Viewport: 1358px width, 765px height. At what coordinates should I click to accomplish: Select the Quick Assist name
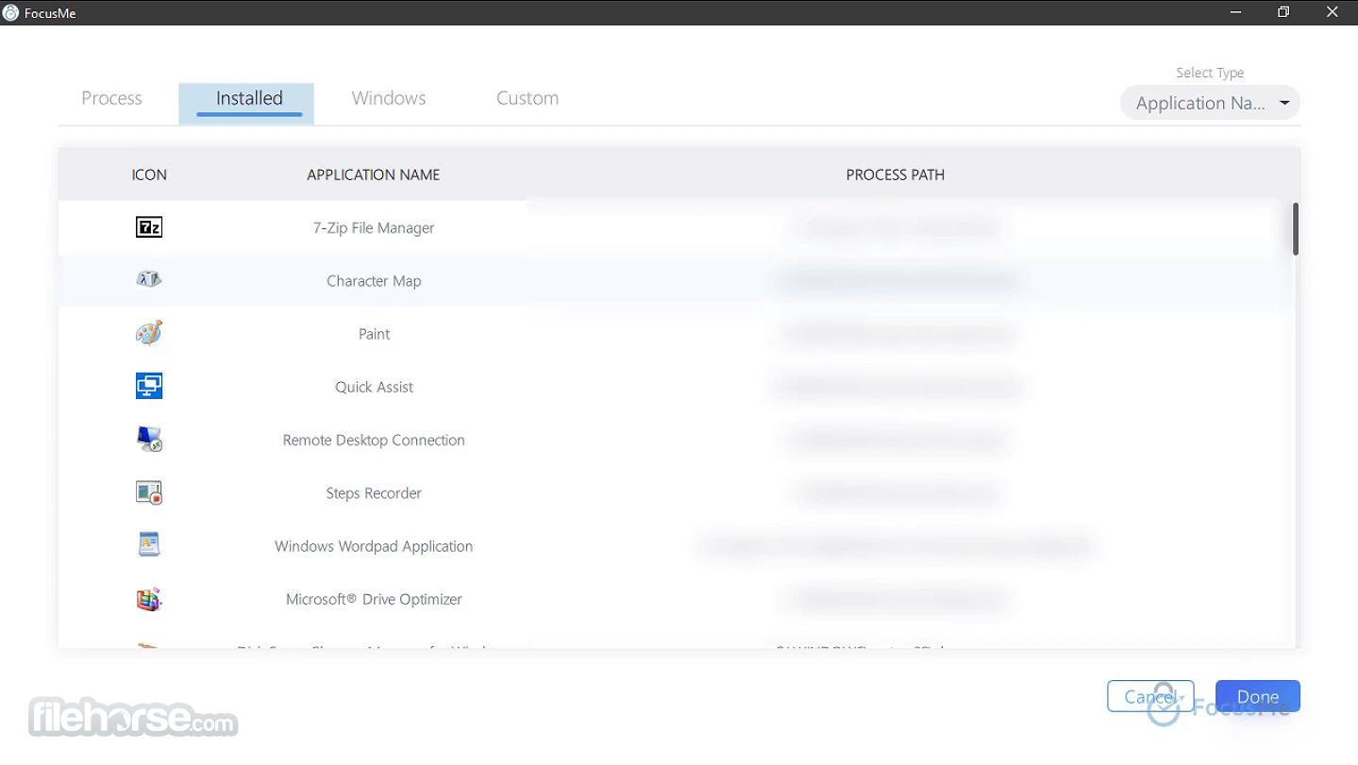pos(375,387)
